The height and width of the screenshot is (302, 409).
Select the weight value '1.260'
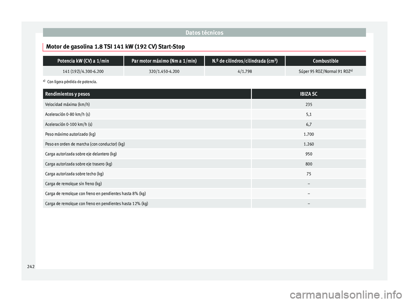click(x=308, y=144)
